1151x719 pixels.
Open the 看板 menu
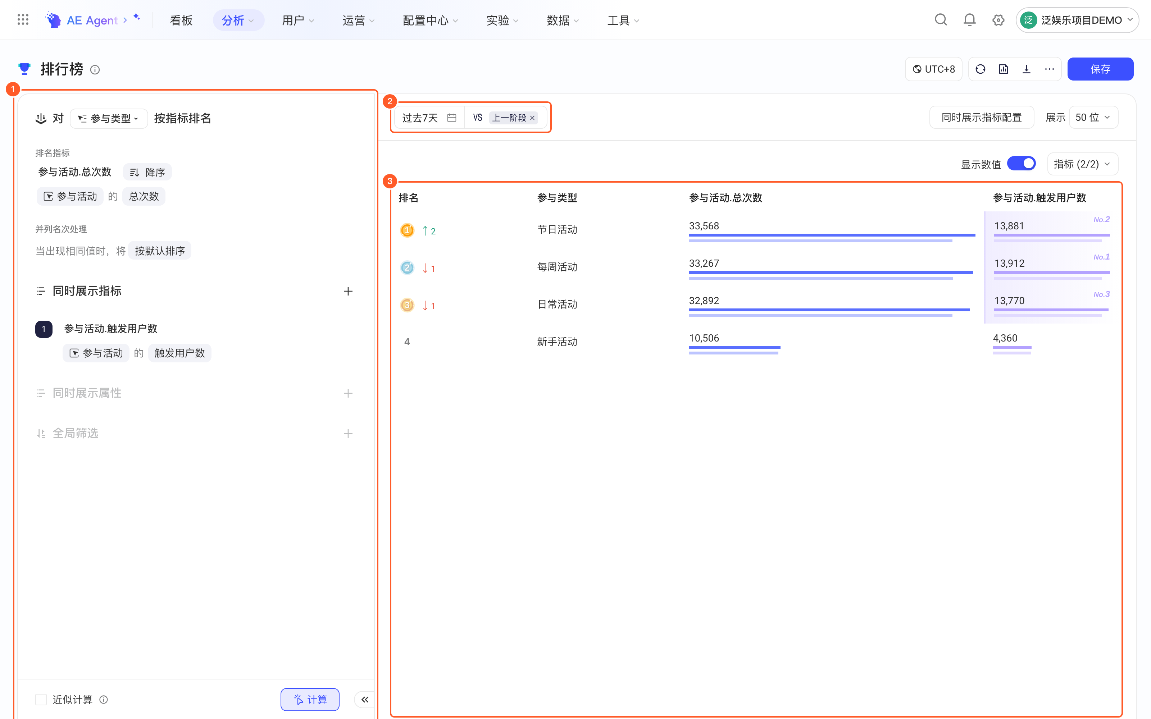181,20
